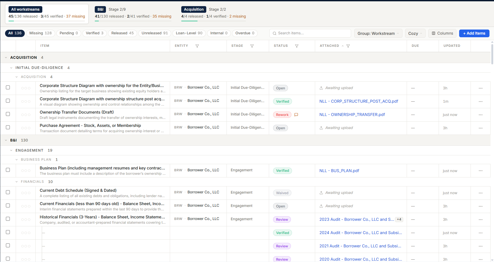The width and height of the screenshot is (494, 262).
Task: Switch to the Released 45 filter
Action: (122, 33)
